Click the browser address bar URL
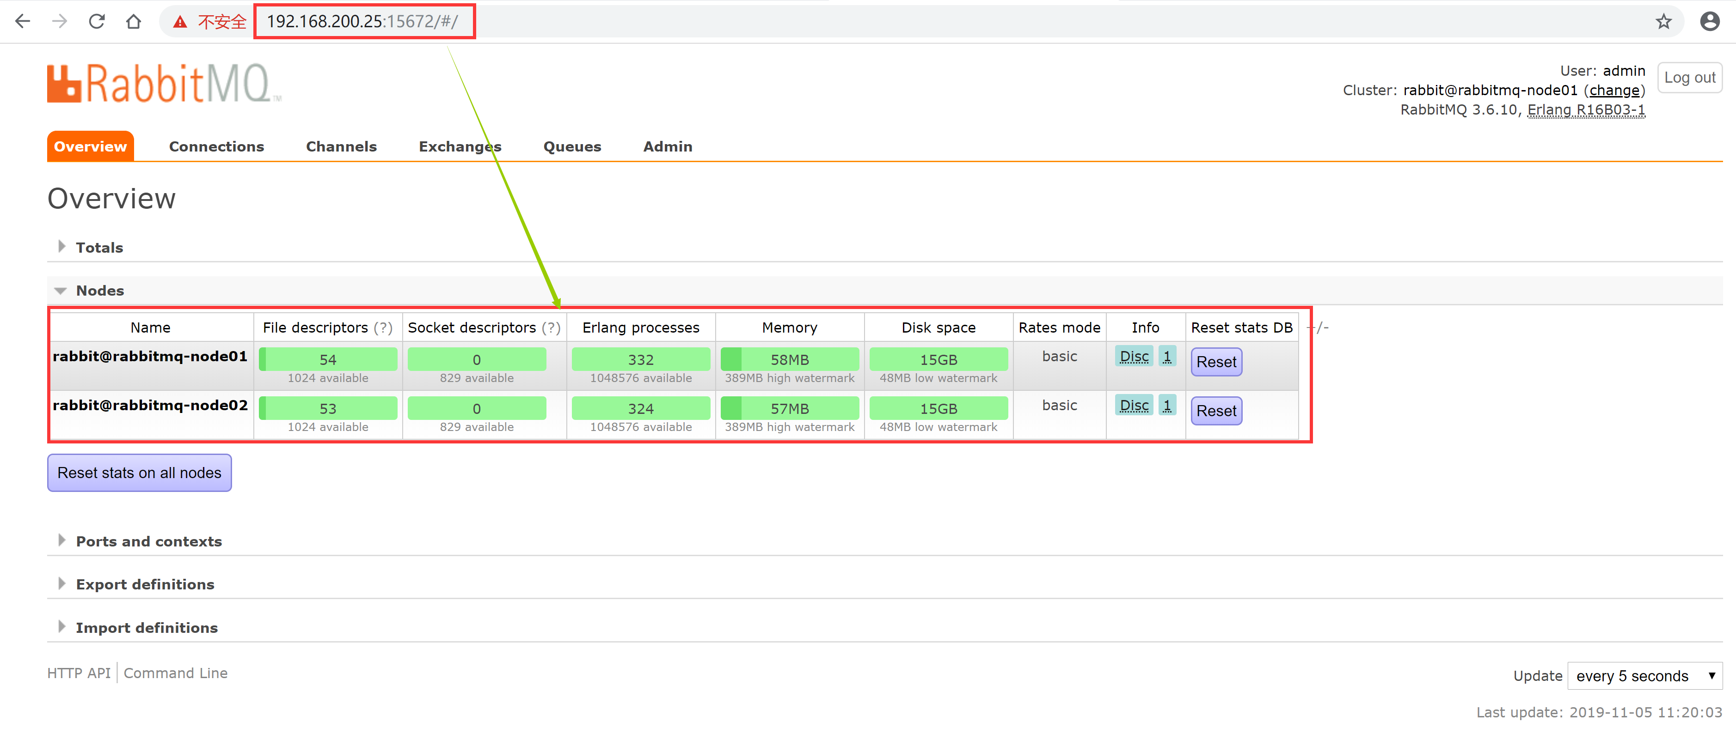 pyautogui.click(x=362, y=22)
